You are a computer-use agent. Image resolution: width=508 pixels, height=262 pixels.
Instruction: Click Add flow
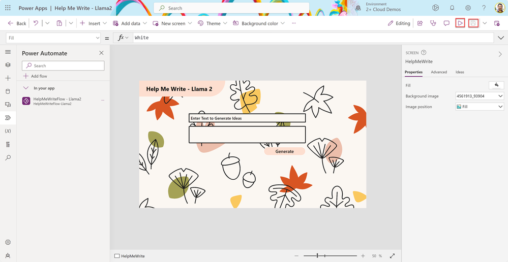click(35, 76)
